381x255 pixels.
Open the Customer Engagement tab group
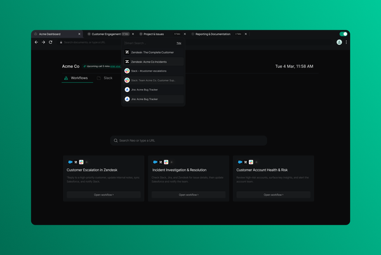[x=106, y=34]
